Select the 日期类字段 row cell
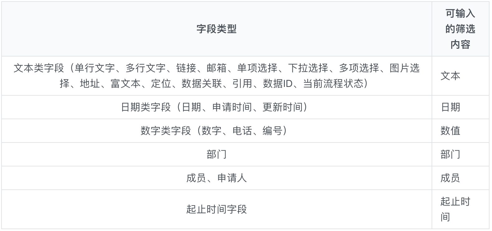The height and width of the screenshot is (231, 492). pos(216,107)
